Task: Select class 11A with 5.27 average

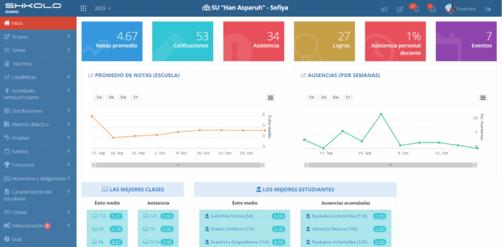Action: [x=107, y=216]
